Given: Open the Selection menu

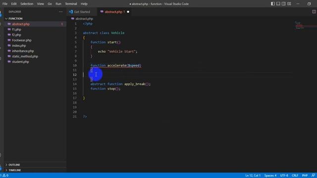Looking at the screenshot, I should (27, 4).
